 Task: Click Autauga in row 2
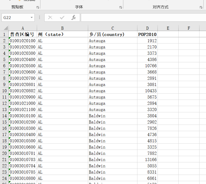[113, 41]
